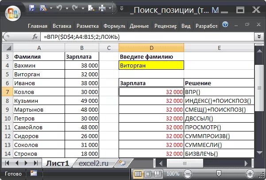Open the Главная ribbon tab

click(38, 26)
